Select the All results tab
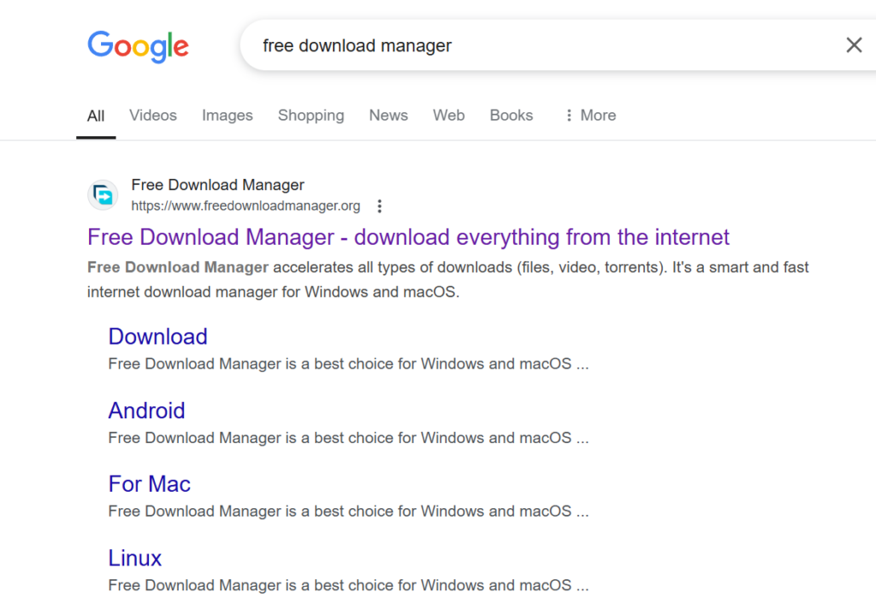 pos(96,115)
